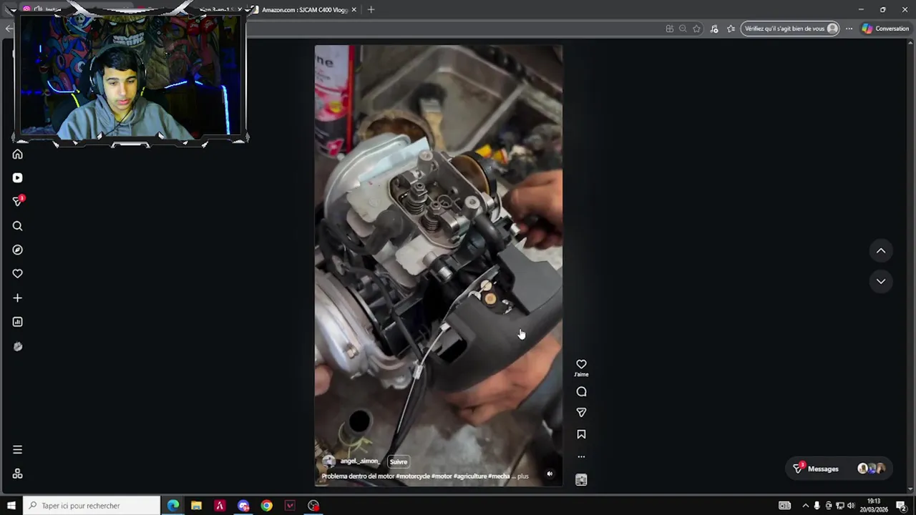The image size is (916, 515).
Task: Save the reel with bookmark icon
Action: point(581,434)
